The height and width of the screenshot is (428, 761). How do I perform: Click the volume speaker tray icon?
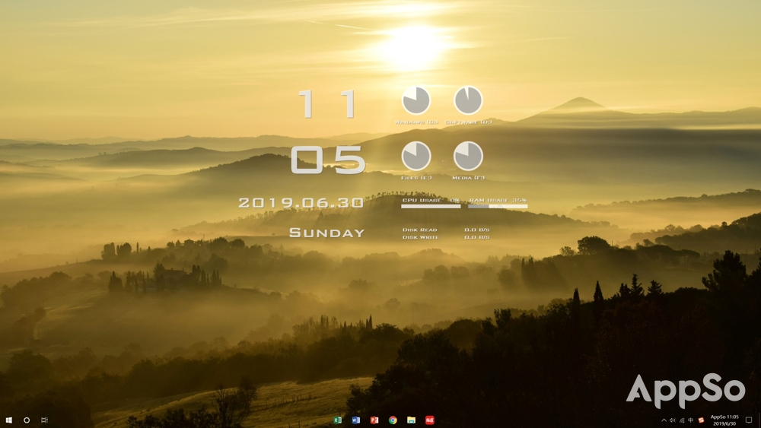coord(673,420)
